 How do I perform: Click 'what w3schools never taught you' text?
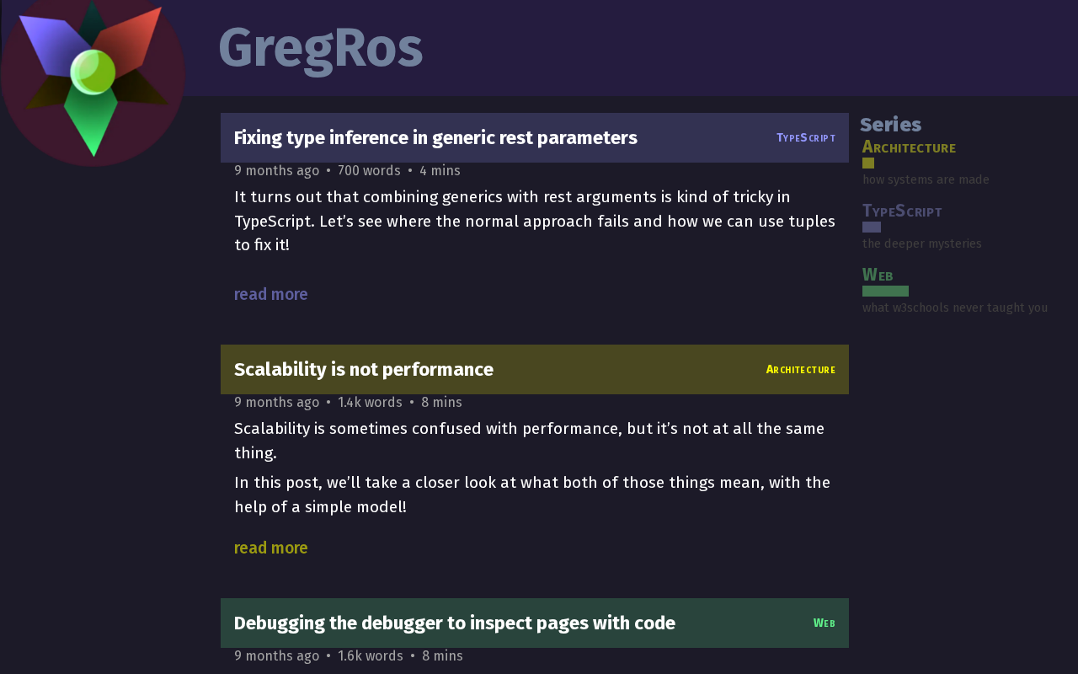coord(955,308)
